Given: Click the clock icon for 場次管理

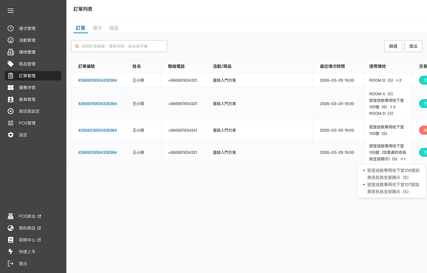Looking at the screenshot, I should click(x=10, y=28).
